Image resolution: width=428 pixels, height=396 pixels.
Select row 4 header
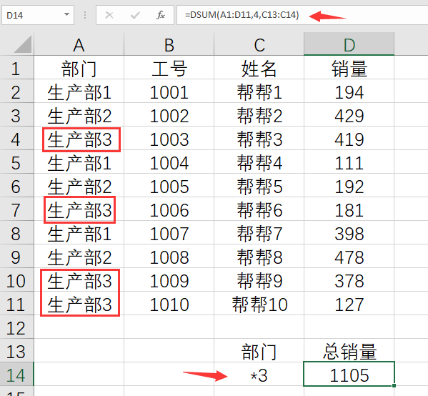[16, 139]
